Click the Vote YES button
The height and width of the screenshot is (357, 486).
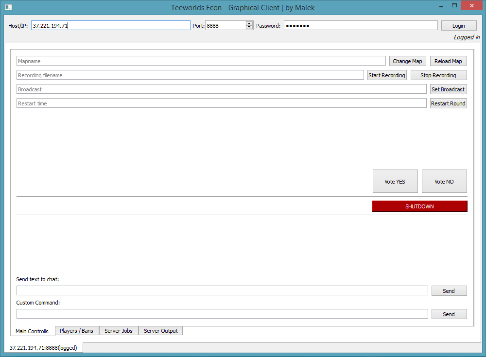(x=395, y=181)
